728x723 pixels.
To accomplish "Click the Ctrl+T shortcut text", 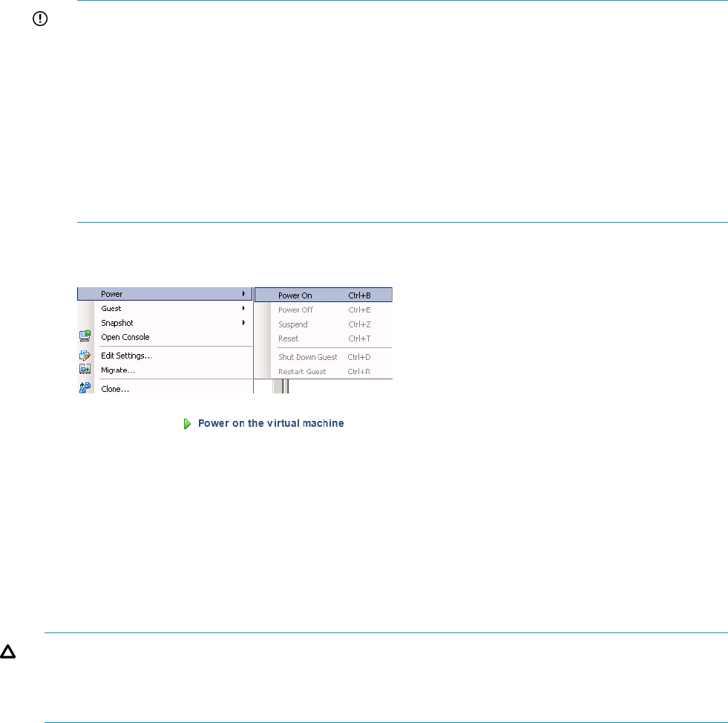I will (359, 338).
